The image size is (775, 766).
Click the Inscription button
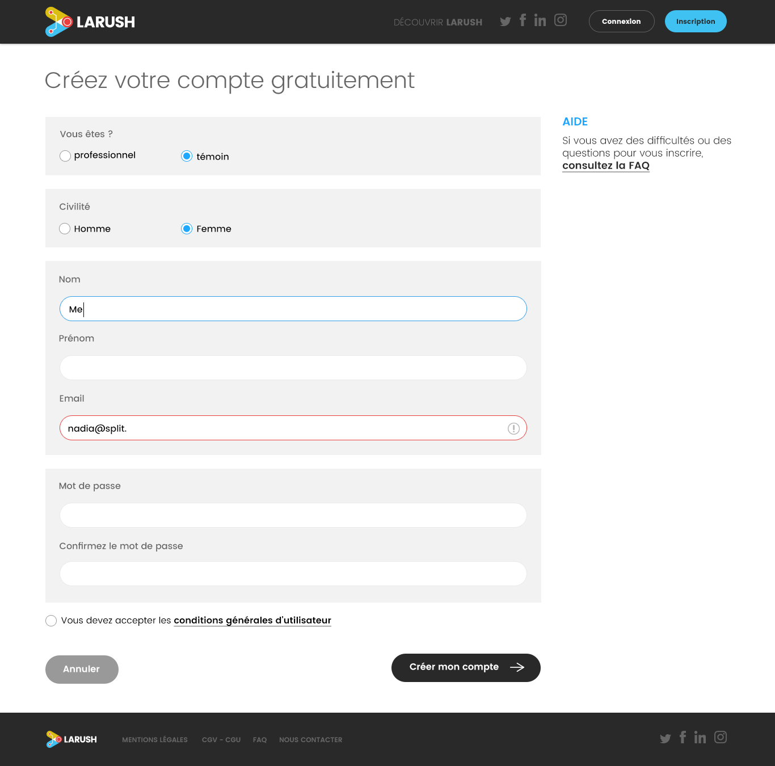(x=696, y=21)
